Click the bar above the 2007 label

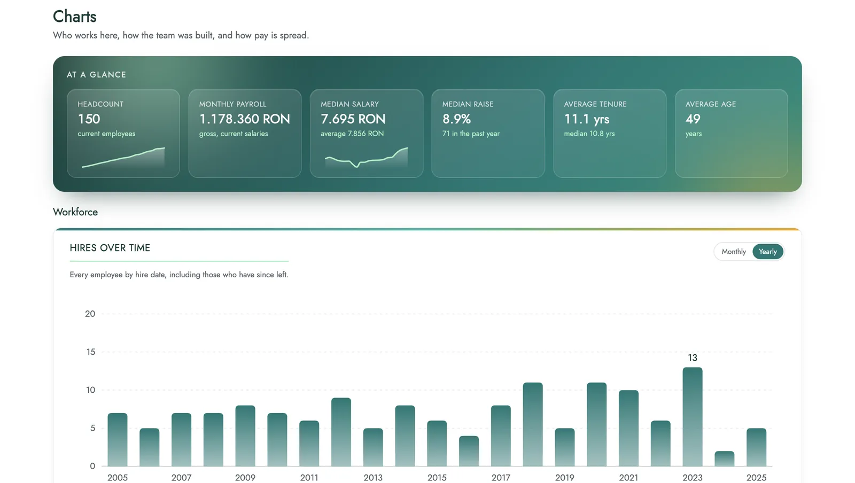181,440
